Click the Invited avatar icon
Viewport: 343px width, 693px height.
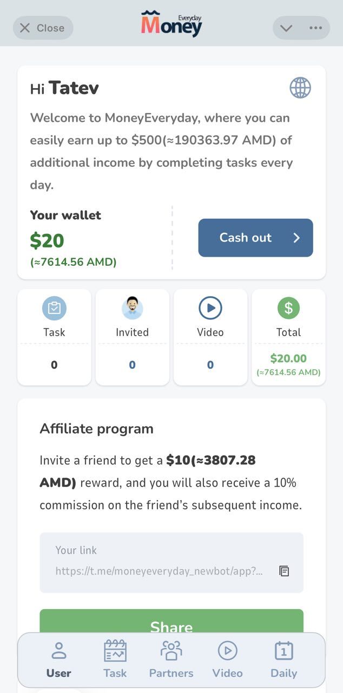132,308
